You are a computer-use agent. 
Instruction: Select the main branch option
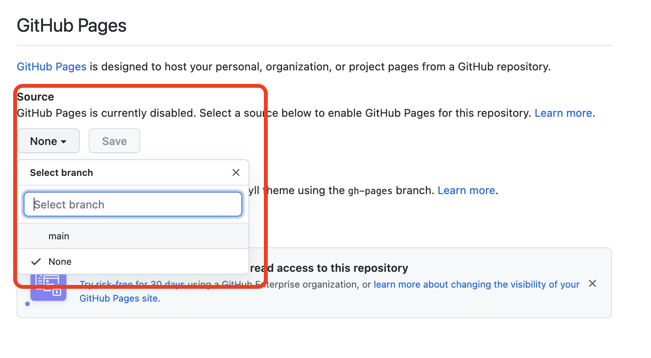[59, 236]
